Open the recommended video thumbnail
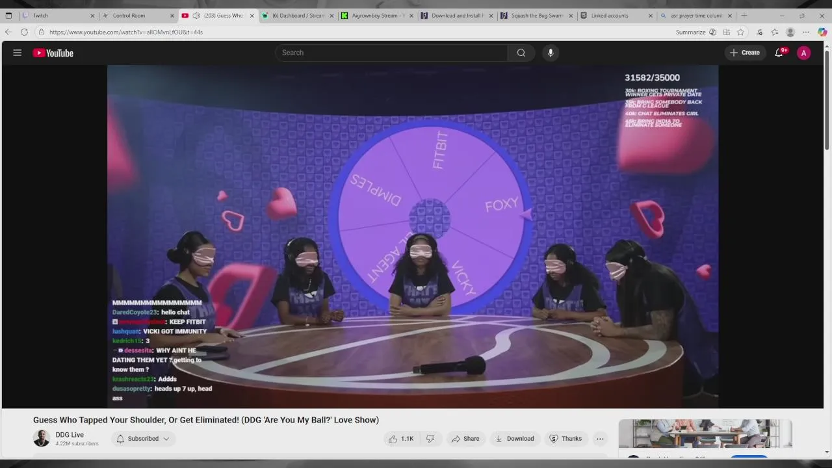The image size is (832, 468). (705, 434)
